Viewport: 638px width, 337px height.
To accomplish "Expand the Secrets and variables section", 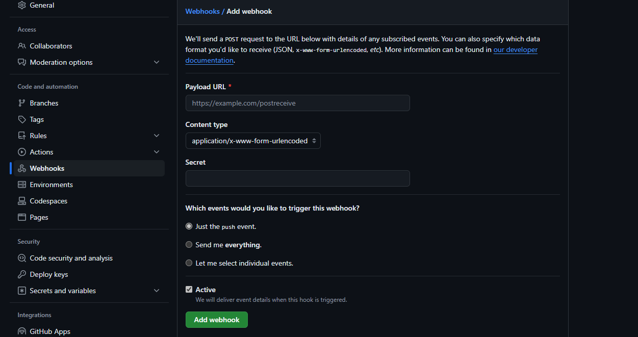I will (x=157, y=291).
